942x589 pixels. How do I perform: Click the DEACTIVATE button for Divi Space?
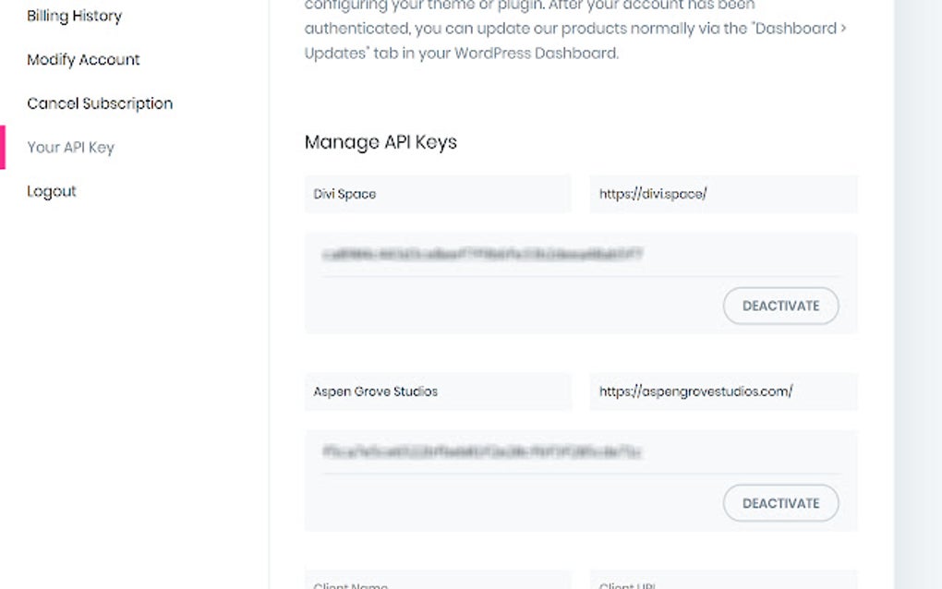(780, 306)
